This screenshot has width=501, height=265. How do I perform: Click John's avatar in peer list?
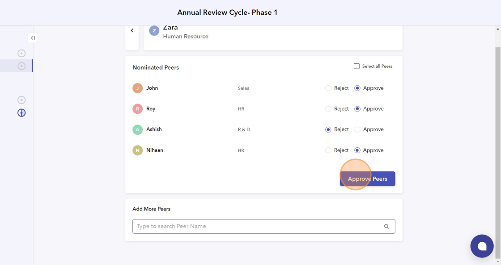point(137,88)
